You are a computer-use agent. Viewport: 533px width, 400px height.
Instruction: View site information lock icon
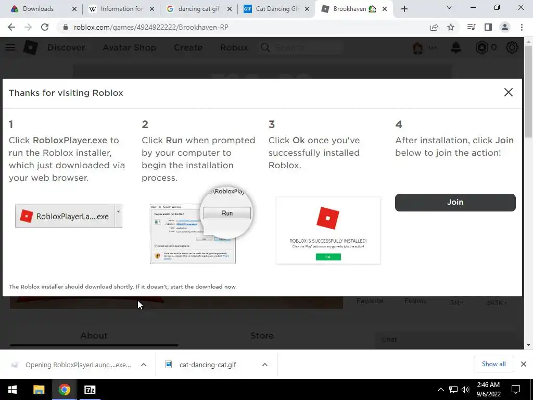tap(65, 27)
